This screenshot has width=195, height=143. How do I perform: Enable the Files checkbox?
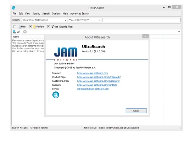click(x=15, y=27)
